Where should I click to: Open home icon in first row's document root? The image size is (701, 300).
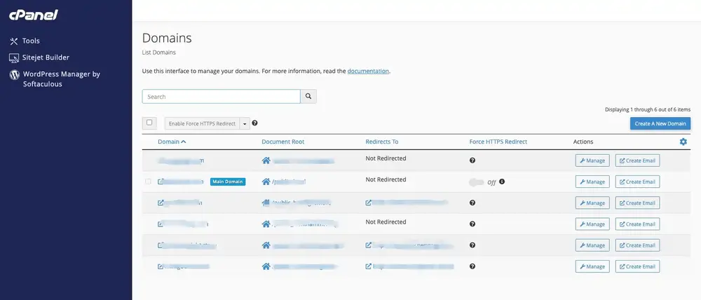coord(266,161)
